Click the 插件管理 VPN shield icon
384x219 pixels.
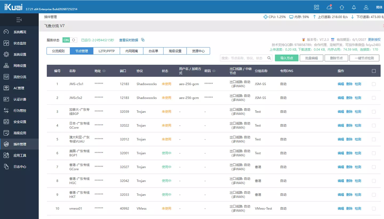(x=6, y=144)
